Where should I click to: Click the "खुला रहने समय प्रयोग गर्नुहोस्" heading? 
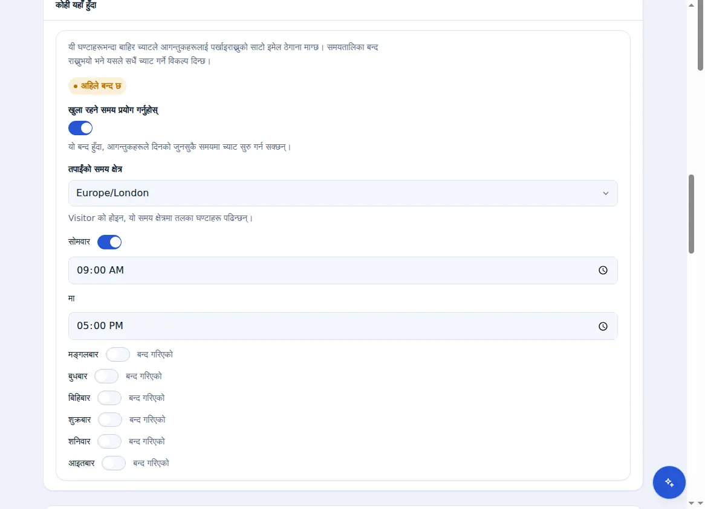113,110
